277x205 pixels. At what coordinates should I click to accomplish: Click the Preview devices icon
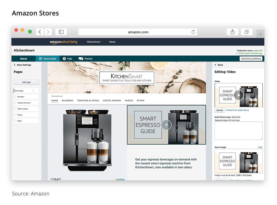click(81, 59)
